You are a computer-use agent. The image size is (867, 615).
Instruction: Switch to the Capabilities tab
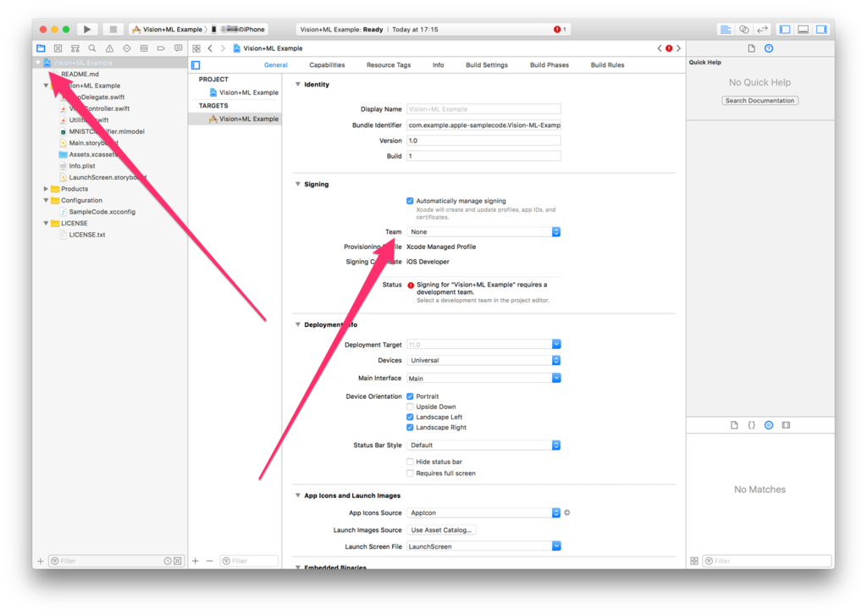click(x=327, y=64)
